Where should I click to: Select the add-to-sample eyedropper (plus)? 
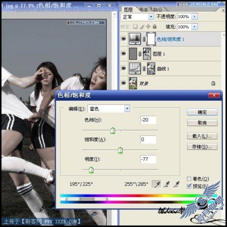(167, 184)
